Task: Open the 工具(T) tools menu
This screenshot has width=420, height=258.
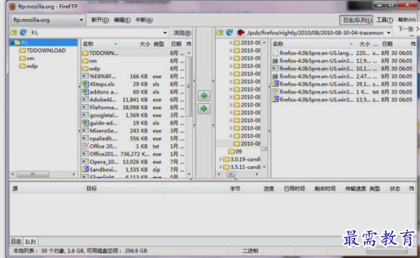Action: (385, 20)
